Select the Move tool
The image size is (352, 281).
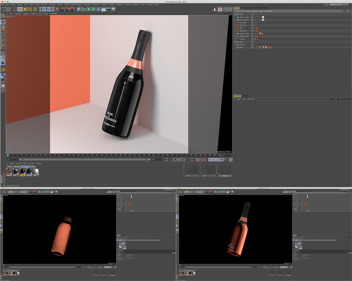(x=20, y=9)
